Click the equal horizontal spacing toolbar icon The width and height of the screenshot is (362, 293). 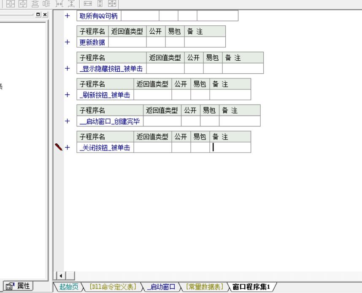46,4
